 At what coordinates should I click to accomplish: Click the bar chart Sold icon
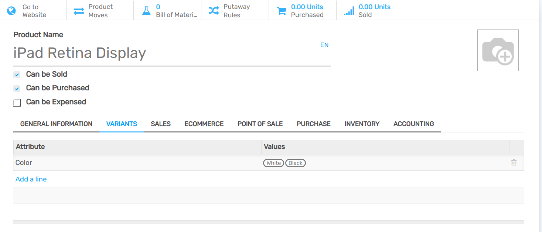(349, 11)
